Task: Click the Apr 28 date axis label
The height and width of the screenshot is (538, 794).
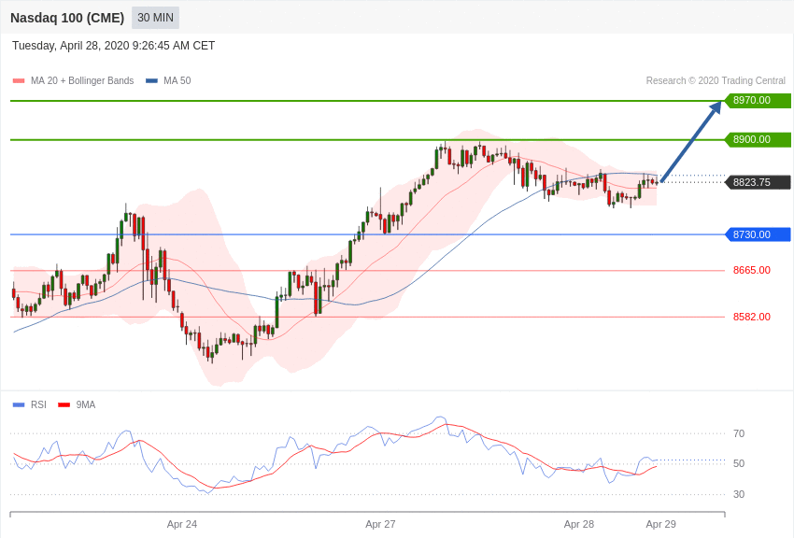Action: click(x=579, y=524)
